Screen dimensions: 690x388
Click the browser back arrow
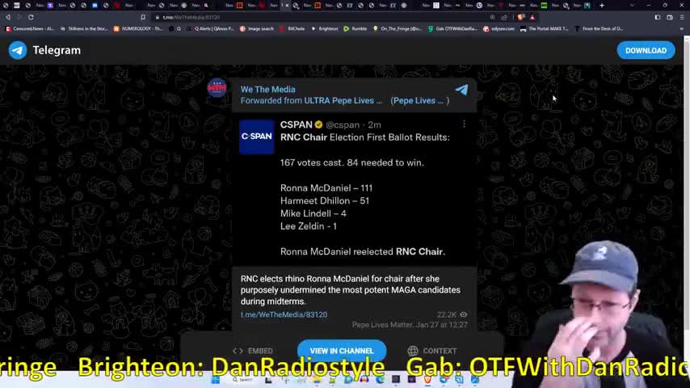coord(8,17)
